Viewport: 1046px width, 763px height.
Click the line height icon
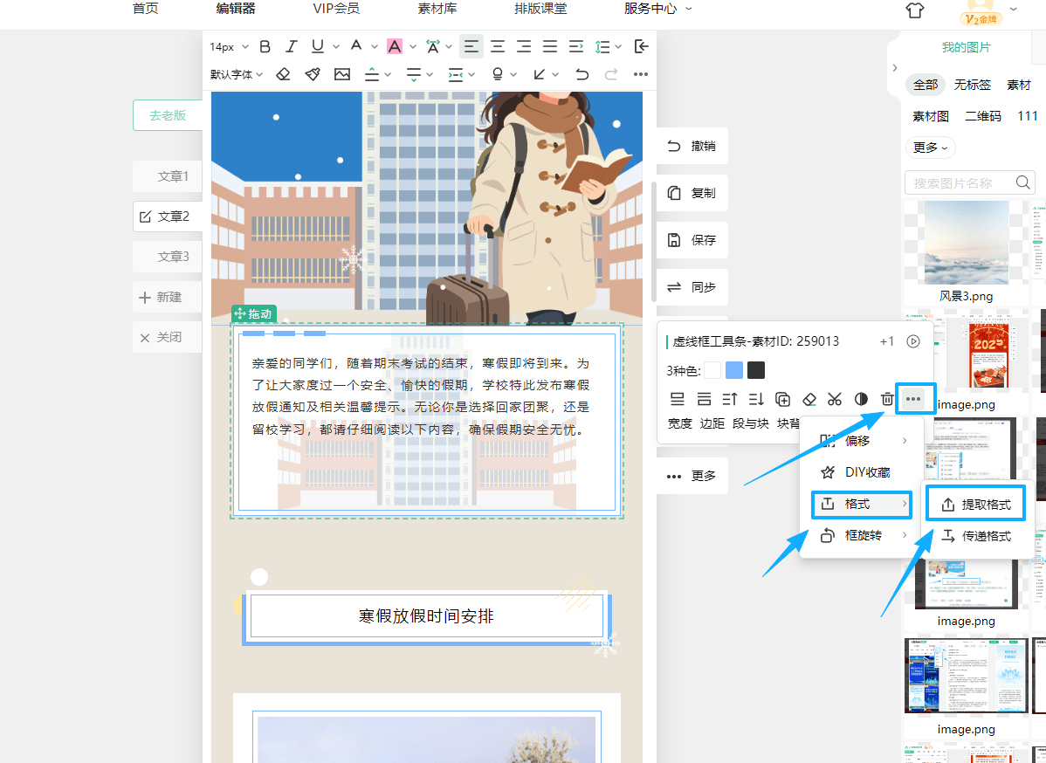(x=603, y=46)
